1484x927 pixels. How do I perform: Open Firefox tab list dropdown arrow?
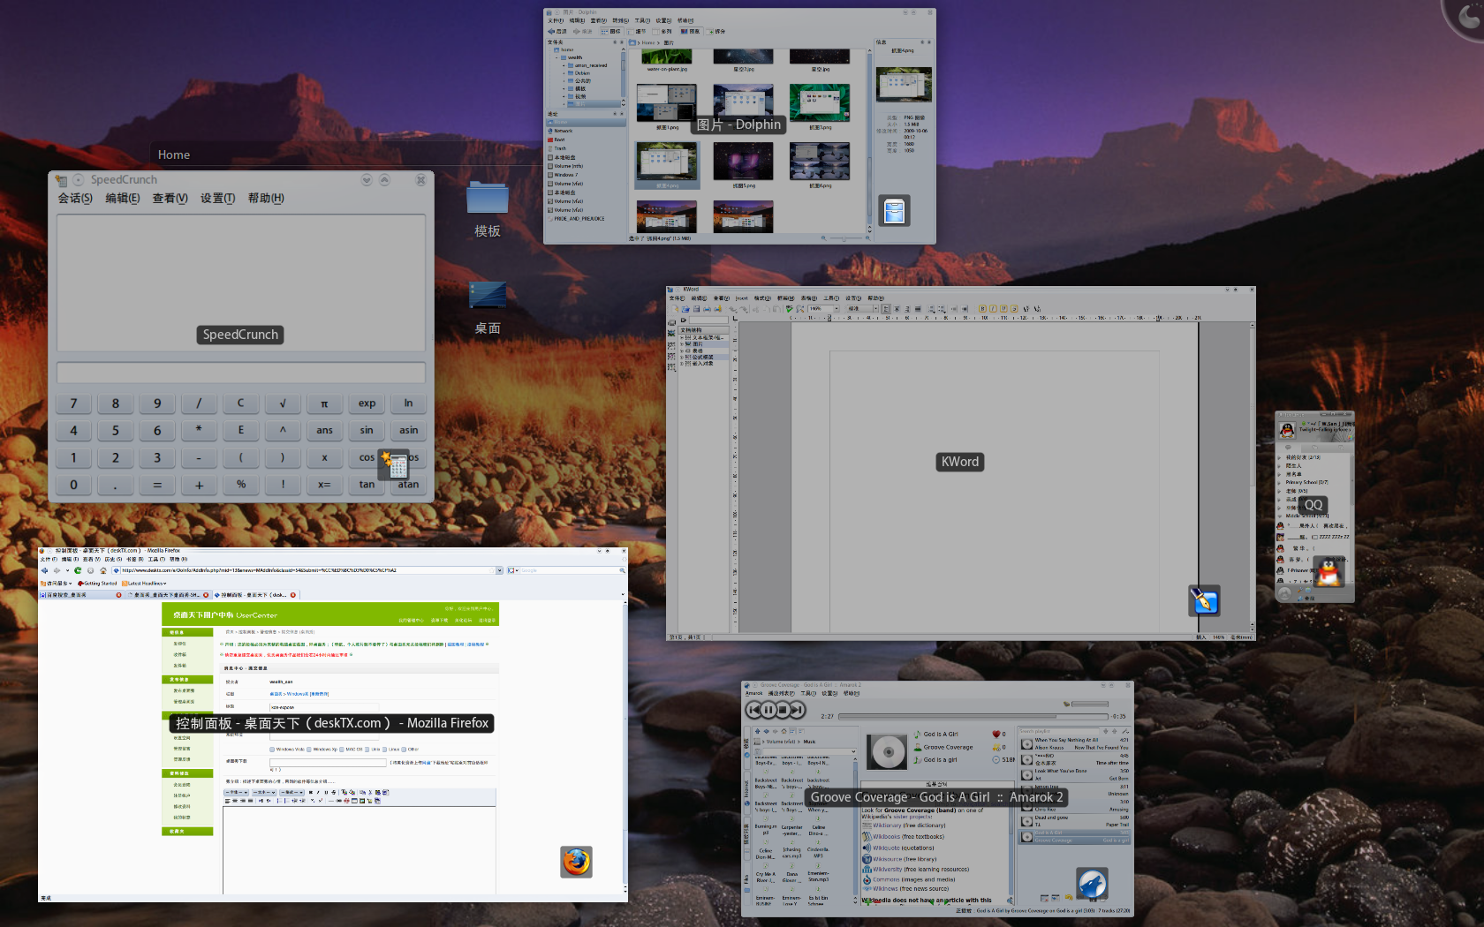pos(623,595)
